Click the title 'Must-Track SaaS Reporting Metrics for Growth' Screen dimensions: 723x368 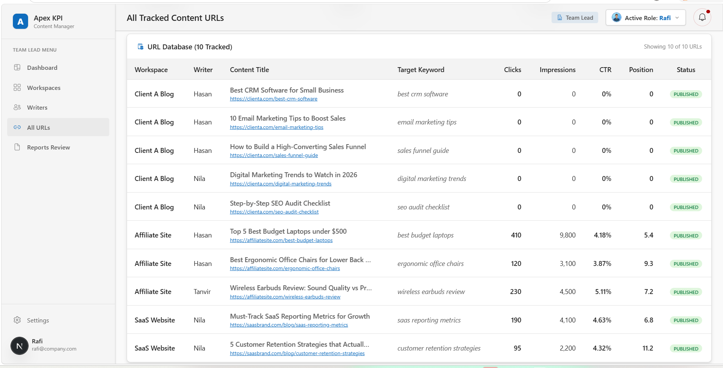tap(300, 316)
